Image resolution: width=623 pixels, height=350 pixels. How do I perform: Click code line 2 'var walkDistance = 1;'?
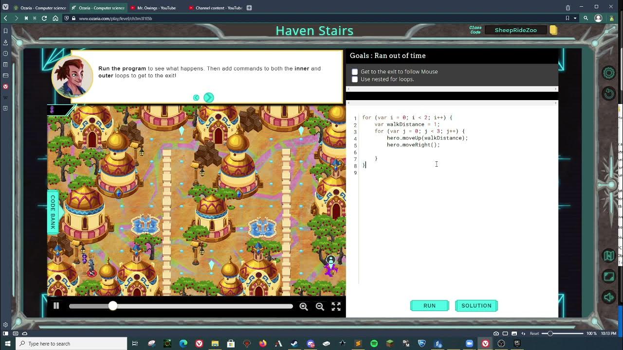click(407, 124)
